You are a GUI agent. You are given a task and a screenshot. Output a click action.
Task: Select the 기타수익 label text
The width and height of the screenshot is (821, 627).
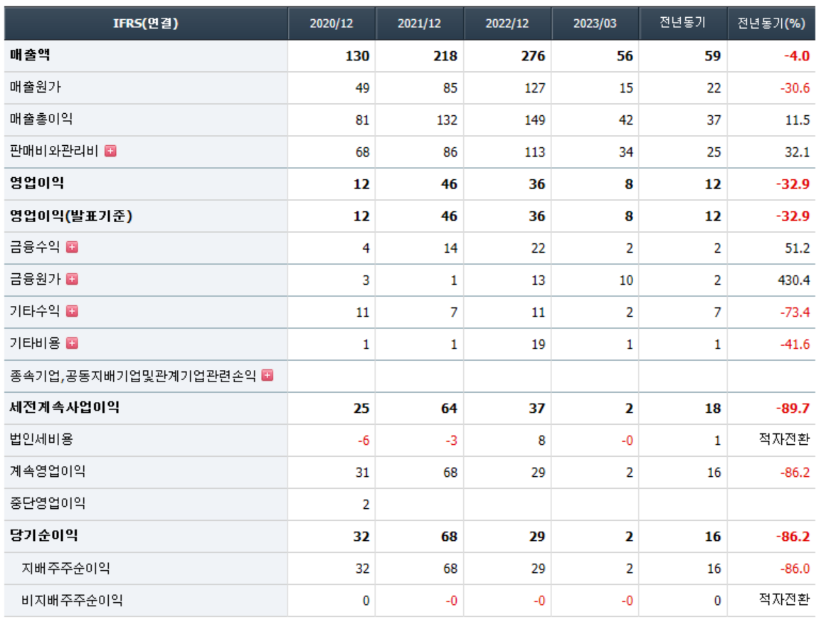coord(35,311)
